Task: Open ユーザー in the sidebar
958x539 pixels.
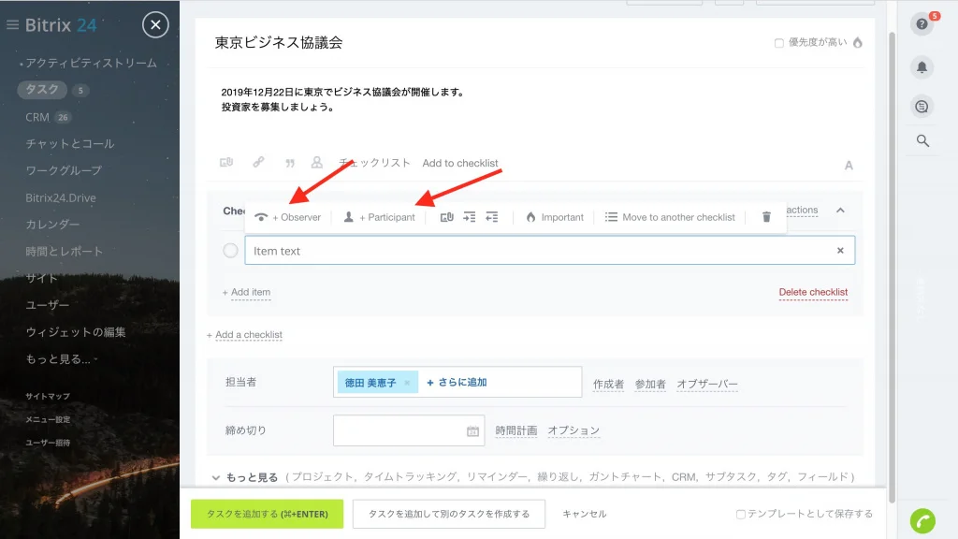Action: click(x=47, y=305)
